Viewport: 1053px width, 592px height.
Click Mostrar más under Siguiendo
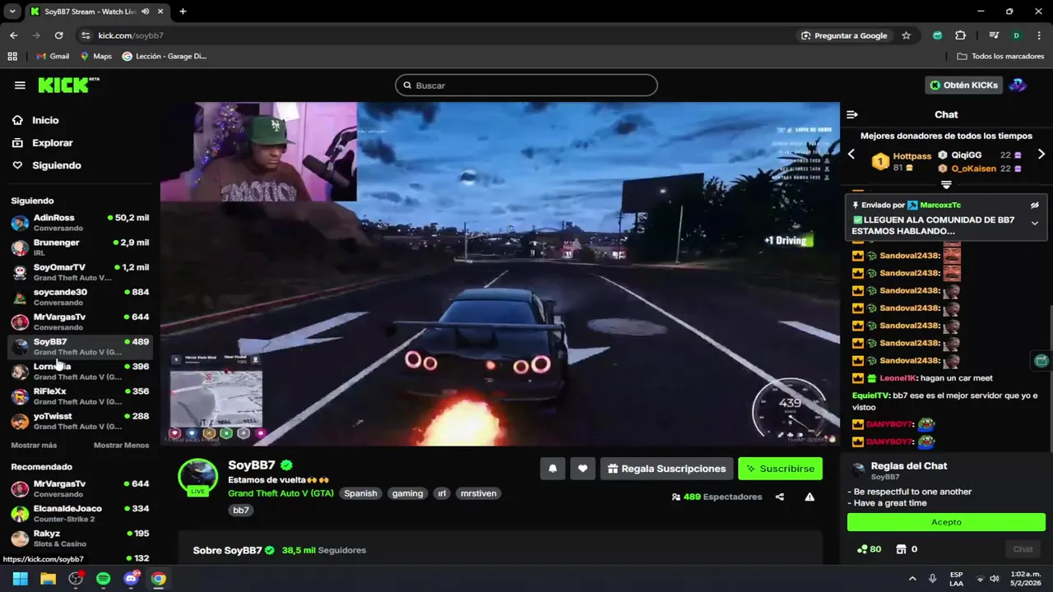pos(34,446)
